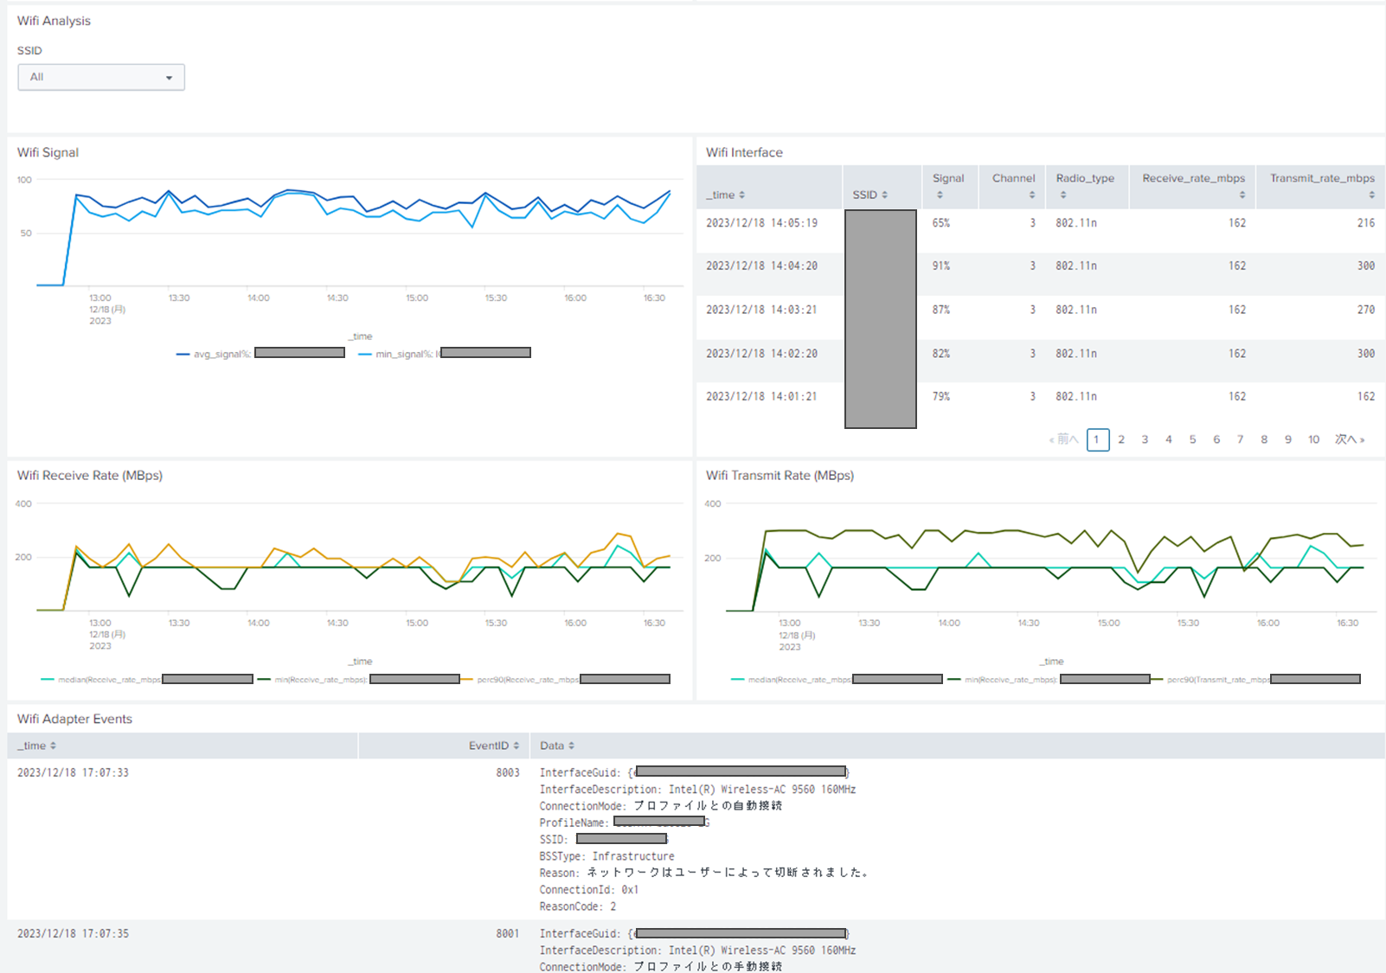Sort Wifi Interface by Radio_type column

point(1087,187)
